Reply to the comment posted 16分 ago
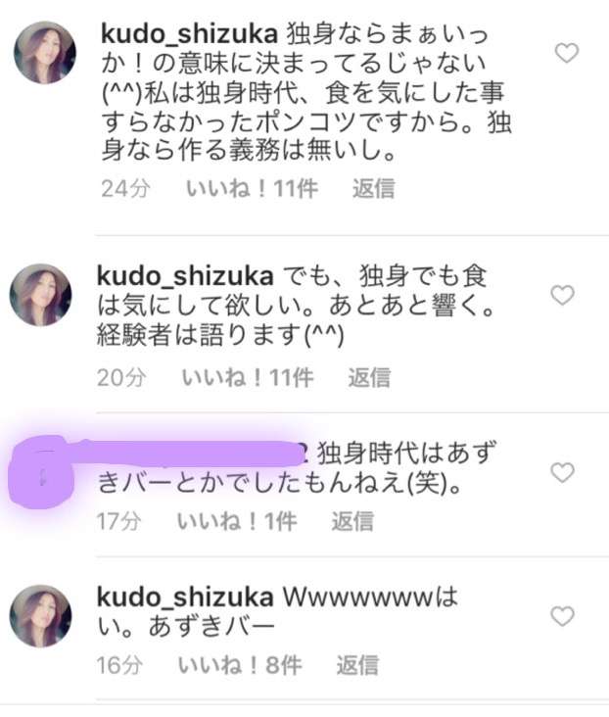This screenshot has height=717, width=609. click(357, 665)
